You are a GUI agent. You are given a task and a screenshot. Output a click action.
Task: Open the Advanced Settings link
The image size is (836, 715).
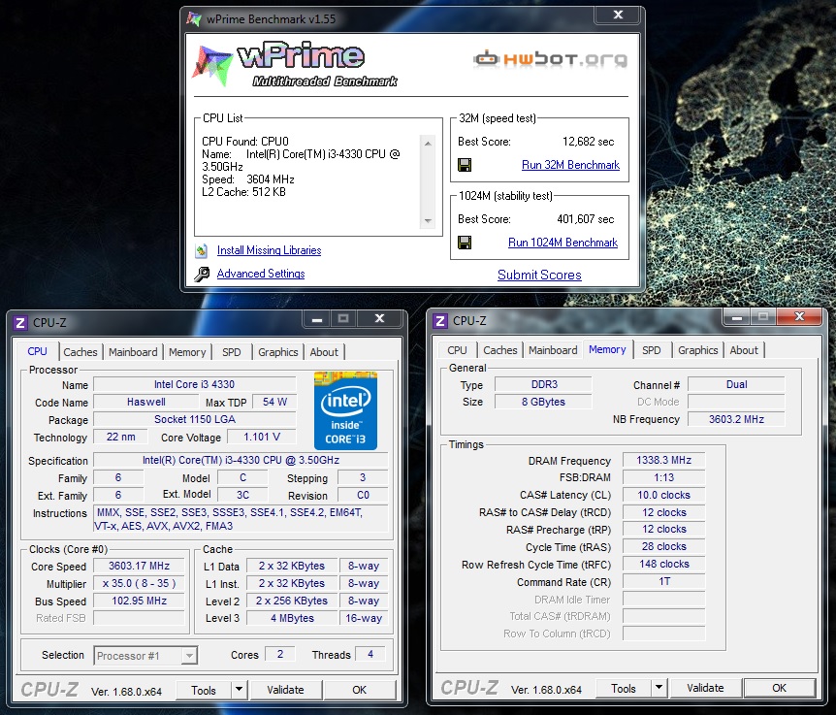[261, 274]
